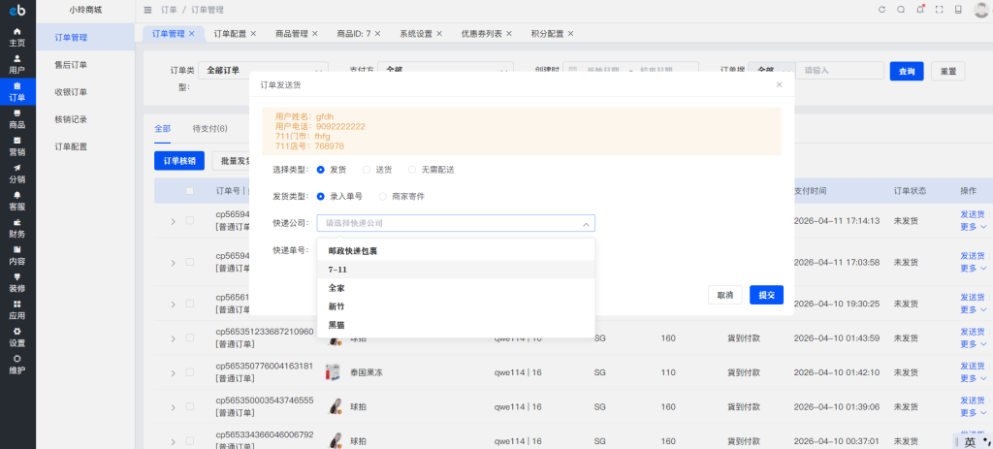
Task: Open the 主页 home sidebar icon
Action: (x=17, y=38)
